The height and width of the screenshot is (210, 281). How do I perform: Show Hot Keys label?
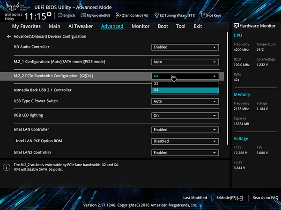(x=214, y=15)
